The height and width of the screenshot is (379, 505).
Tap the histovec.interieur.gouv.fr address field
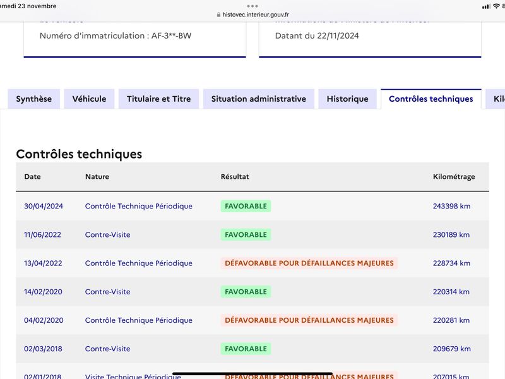(252, 15)
